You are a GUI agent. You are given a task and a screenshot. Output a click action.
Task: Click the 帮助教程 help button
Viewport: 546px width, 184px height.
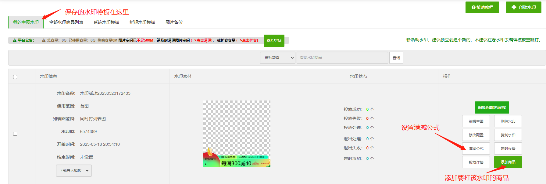coord(482,7)
